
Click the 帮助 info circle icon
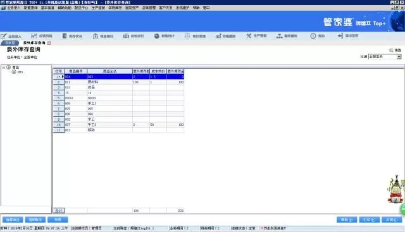tap(313, 35)
